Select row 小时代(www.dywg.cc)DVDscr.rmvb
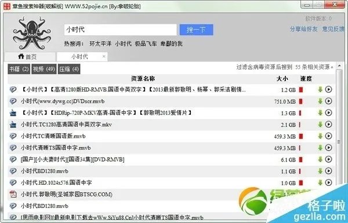The width and height of the screenshot is (348, 223). point(171,101)
